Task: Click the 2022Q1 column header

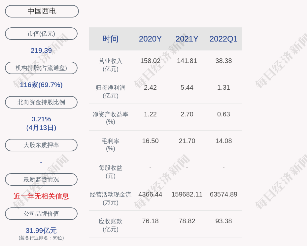Action: pos(223,39)
